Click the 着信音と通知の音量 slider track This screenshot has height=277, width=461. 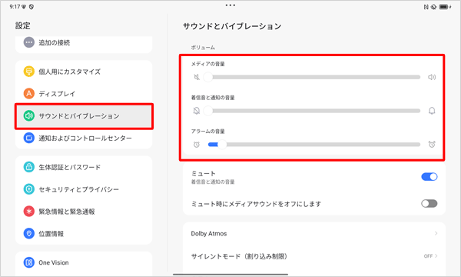click(x=314, y=111)
